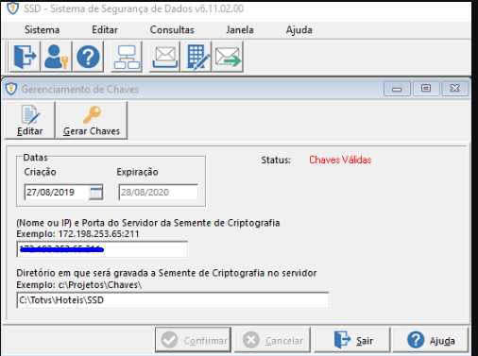Open the Janela menu
The image size is (478, 356).
click(240, 30)
